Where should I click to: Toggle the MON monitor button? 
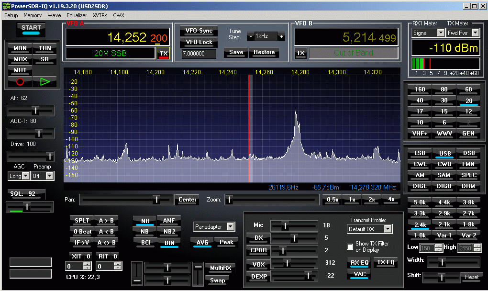20,48
